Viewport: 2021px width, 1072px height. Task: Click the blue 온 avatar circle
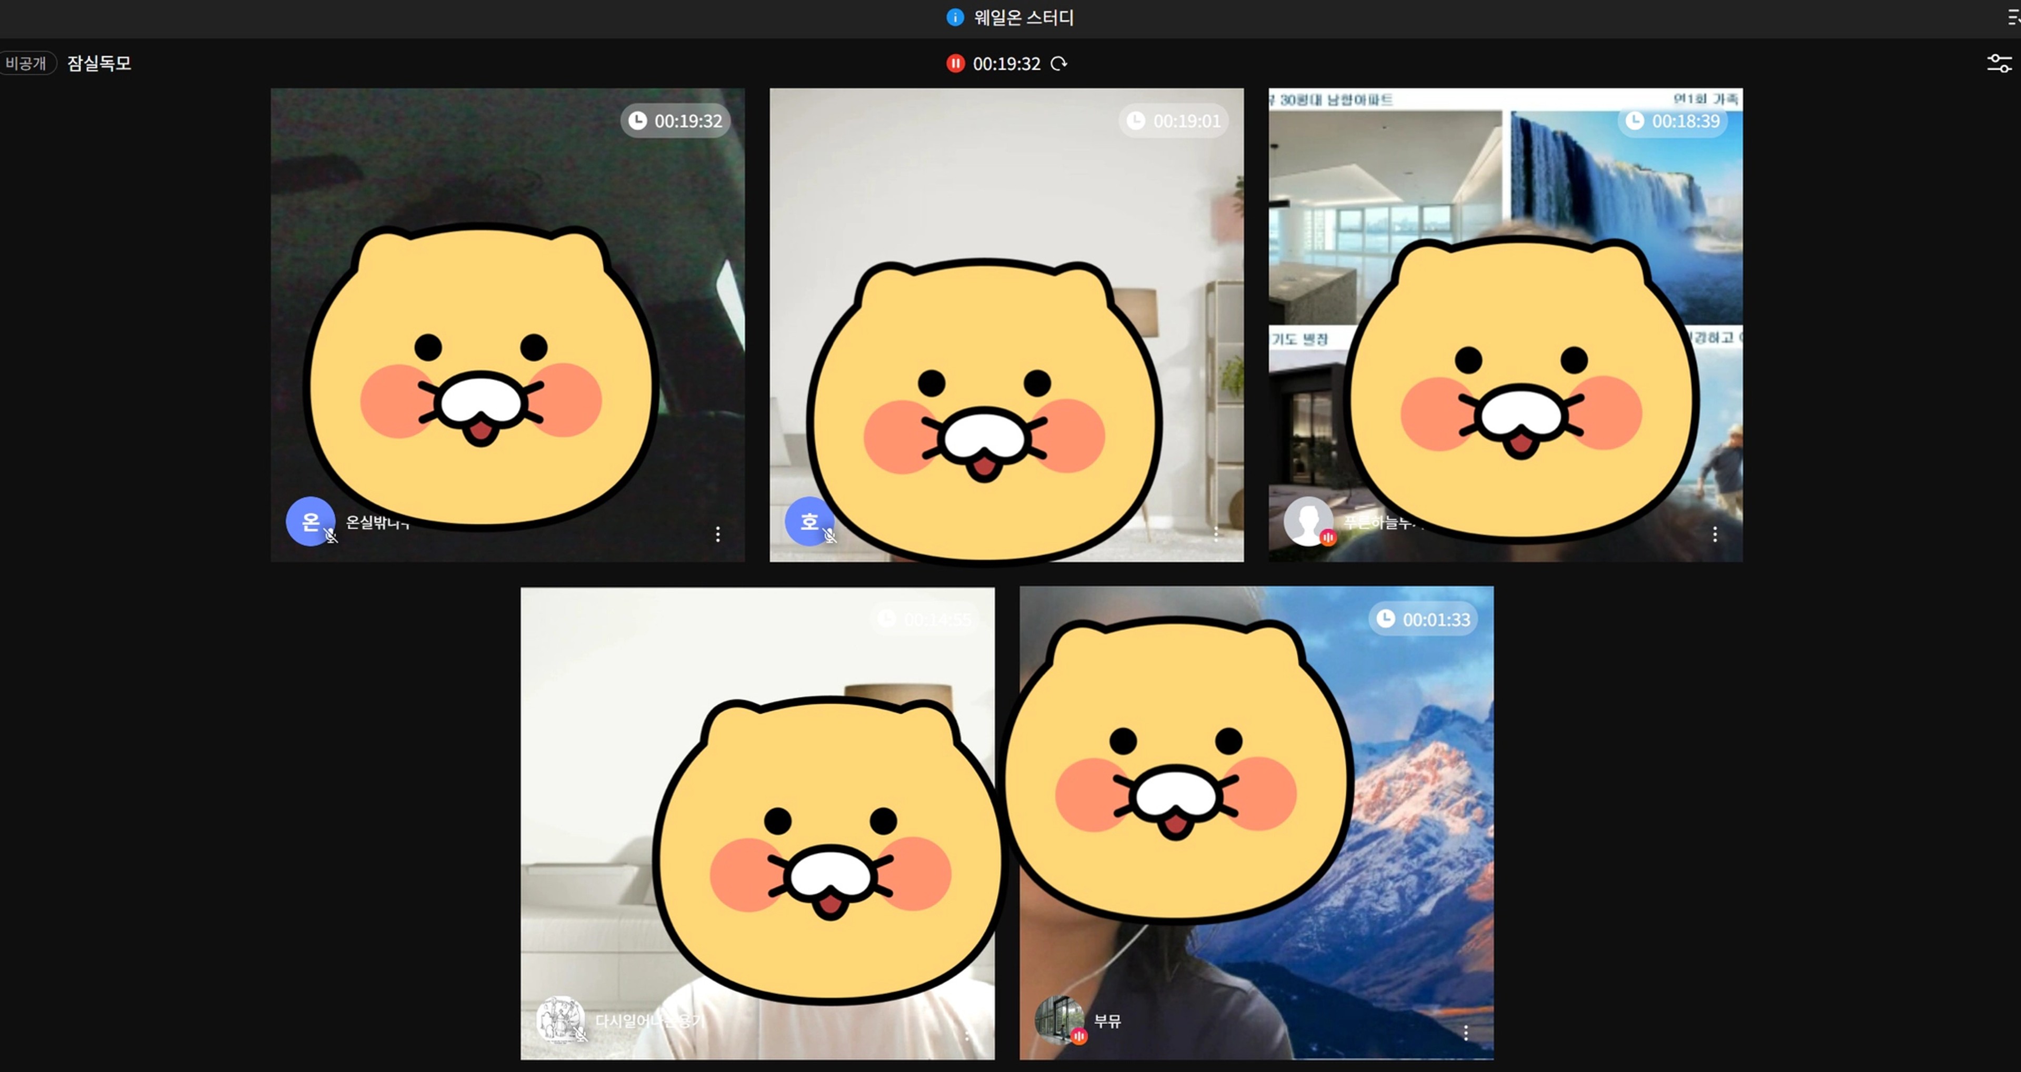click(x=310, y=521)
